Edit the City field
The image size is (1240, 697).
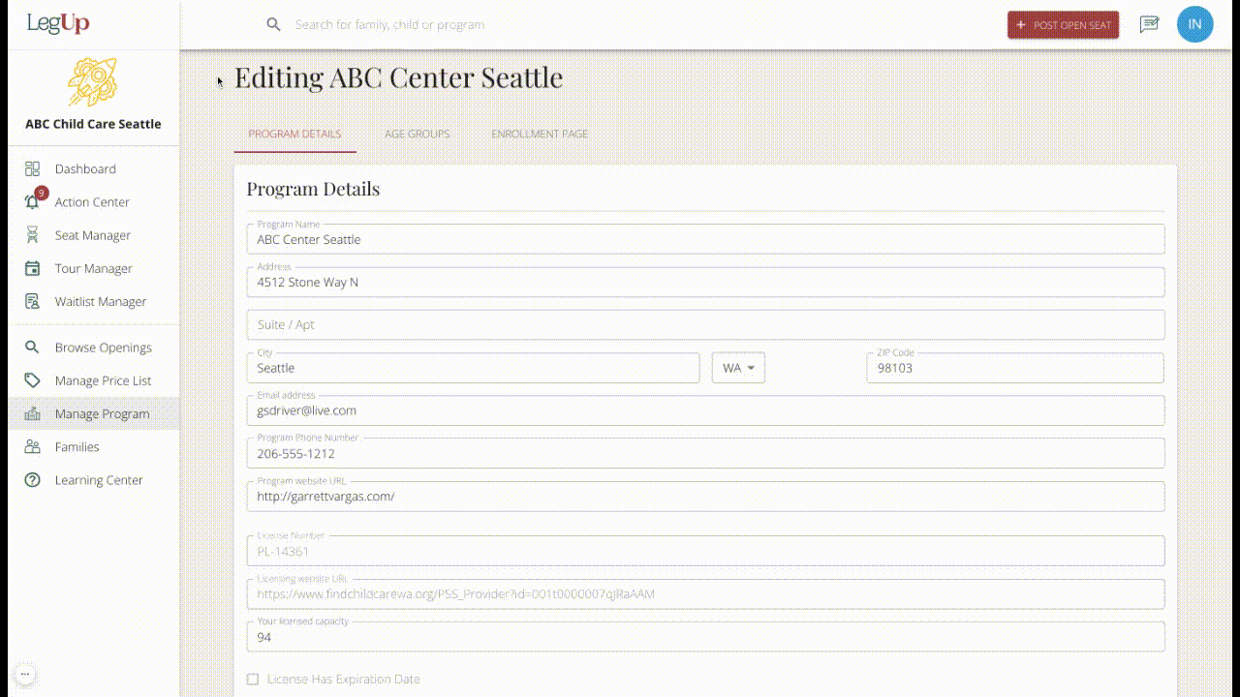click(x=473, y=368)
